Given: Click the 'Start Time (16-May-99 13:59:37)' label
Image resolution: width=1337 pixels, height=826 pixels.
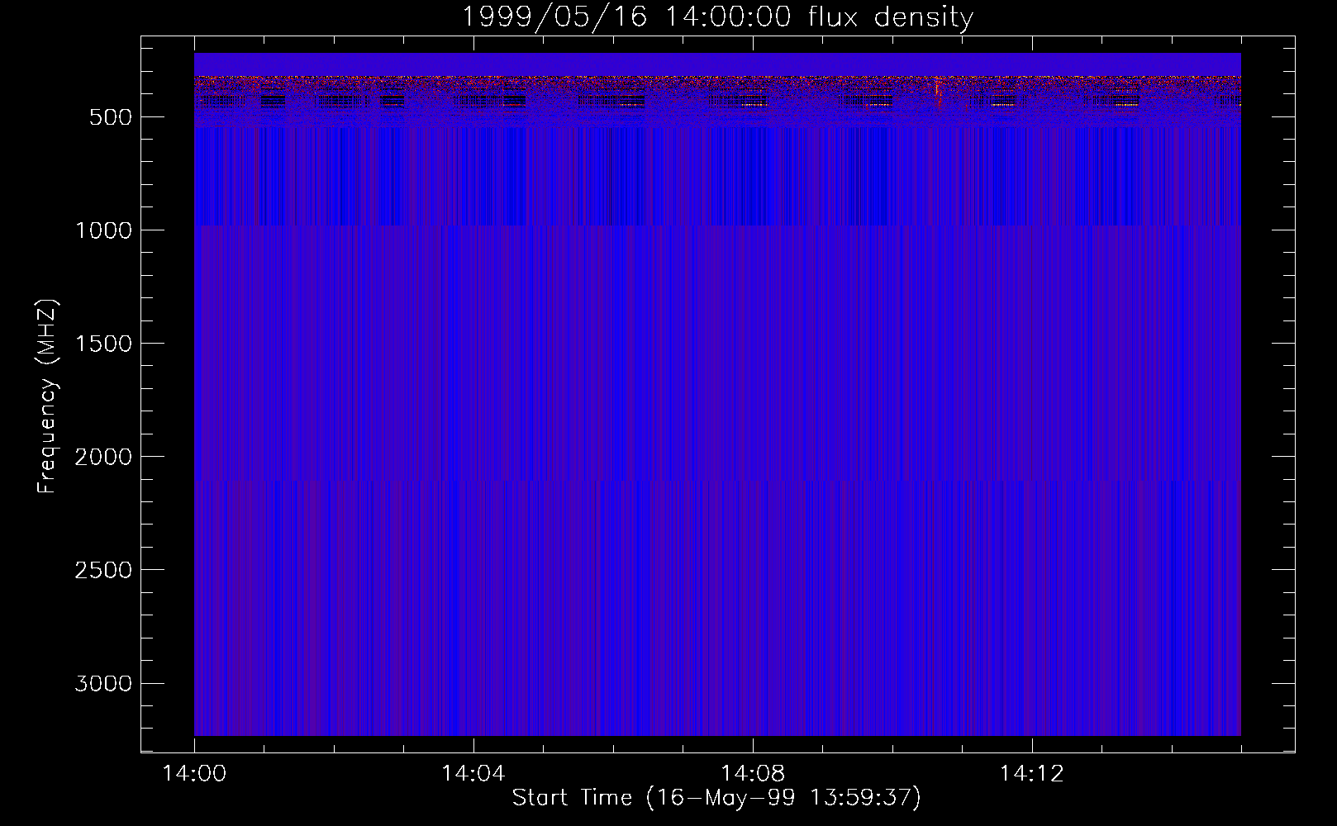Looking at the screenshot, I should (716, 798).
